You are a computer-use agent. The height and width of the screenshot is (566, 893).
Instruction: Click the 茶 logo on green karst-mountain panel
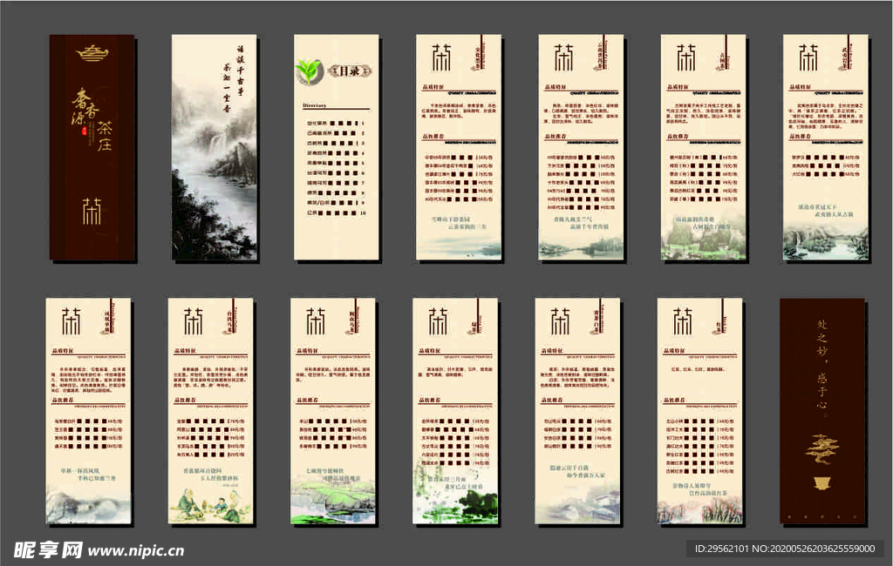point(685,57)
